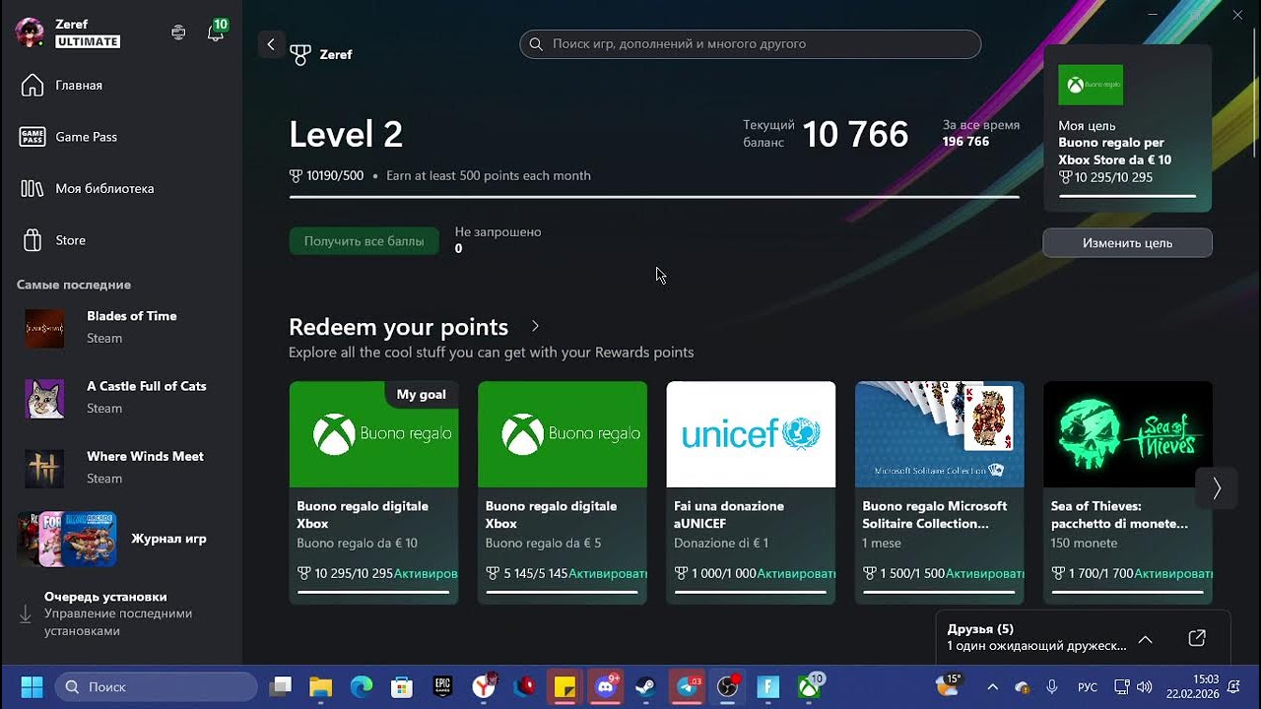Viewport: 1261px width, 709px height.
Task: Click the Level 2 heading
Action: point(346,134)
